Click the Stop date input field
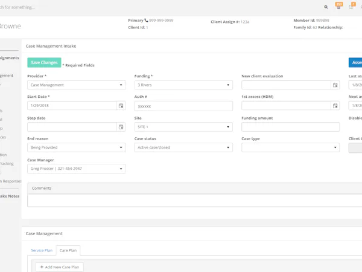This screenshot has height=272, width=362. point(72,127)
